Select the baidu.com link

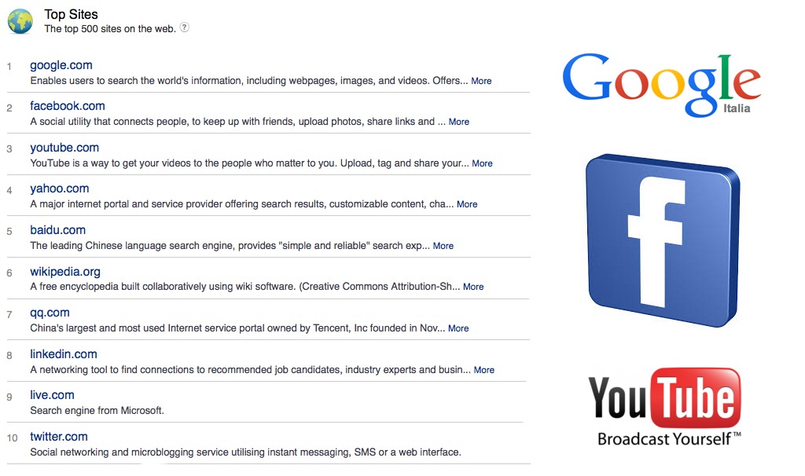57,230
